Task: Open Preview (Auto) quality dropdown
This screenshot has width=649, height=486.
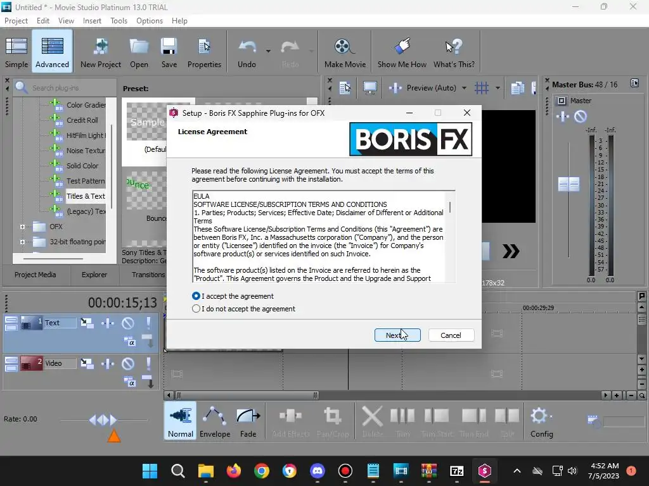Action: (x=464, y=87)
